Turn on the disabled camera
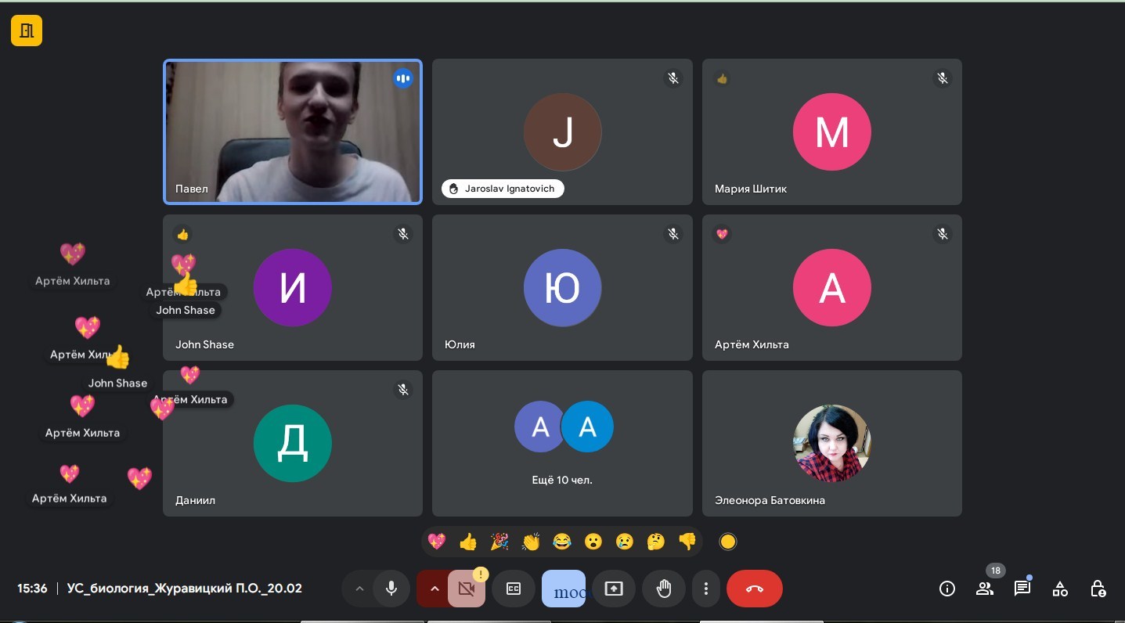Image resolution: width=1125 pixels, height=623 pixels. pos(467,589)
